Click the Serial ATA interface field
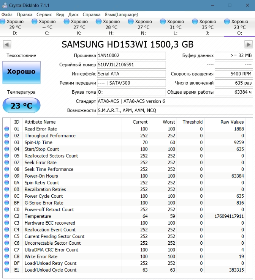 pyautogui.click(x=131, y=74)
